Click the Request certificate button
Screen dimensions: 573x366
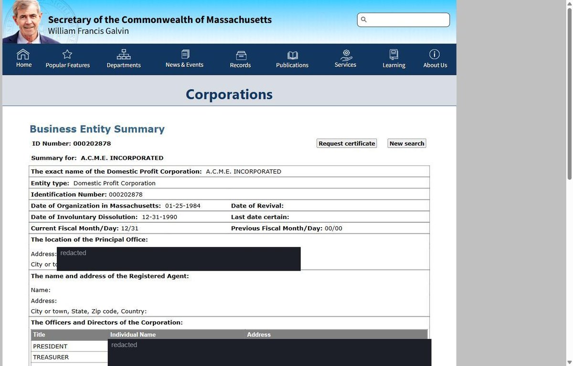pos(347,143)
